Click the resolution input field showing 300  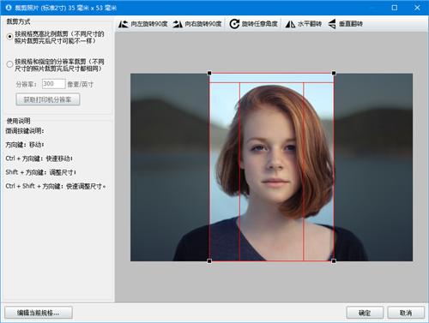[53, 84]
